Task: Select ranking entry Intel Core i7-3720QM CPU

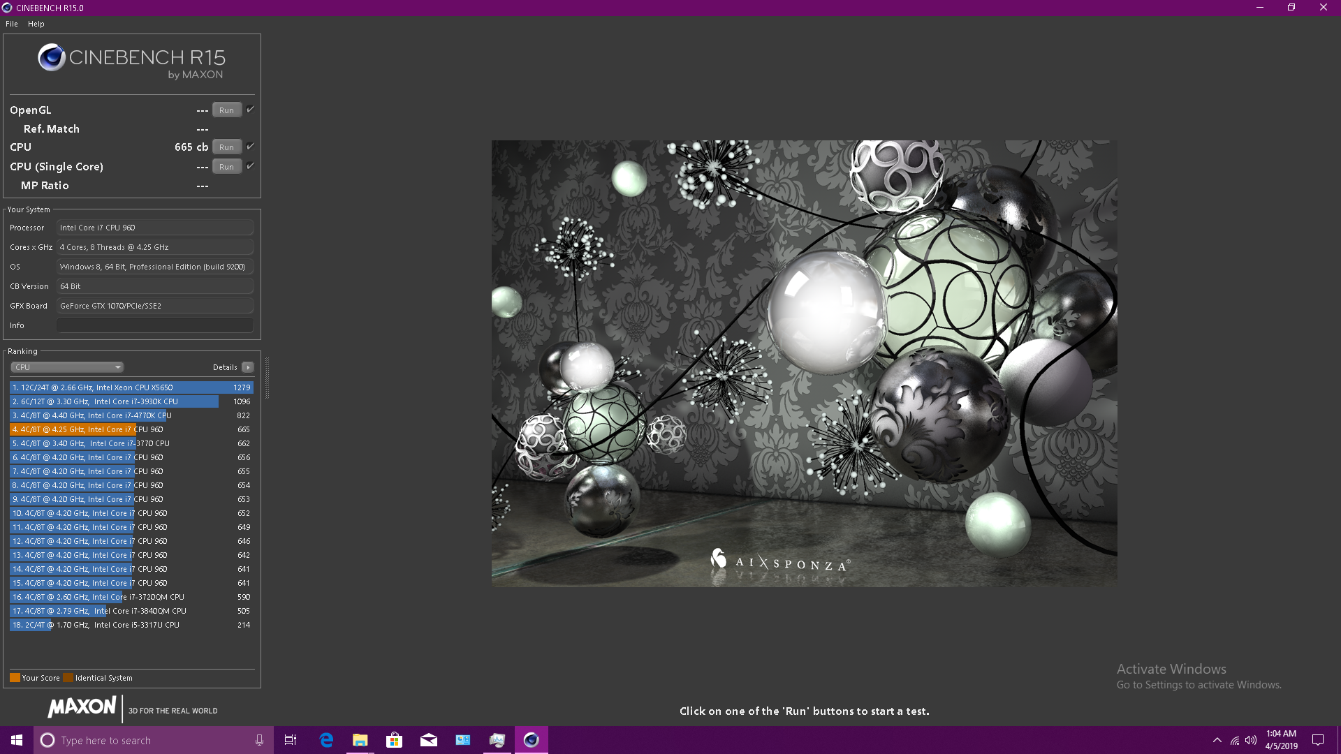Action: pos(131,597)
